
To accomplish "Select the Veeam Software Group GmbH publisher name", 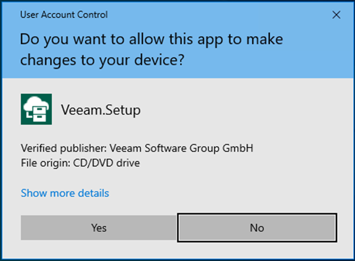I will (x=182, y=148).
